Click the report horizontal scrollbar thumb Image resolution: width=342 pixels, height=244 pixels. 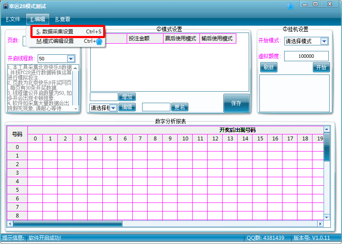click(68, 224)
